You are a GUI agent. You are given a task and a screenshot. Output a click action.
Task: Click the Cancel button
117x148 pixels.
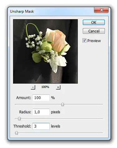(x=94, y=31)
